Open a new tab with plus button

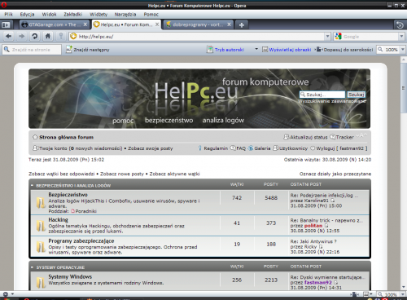[242, 25]
